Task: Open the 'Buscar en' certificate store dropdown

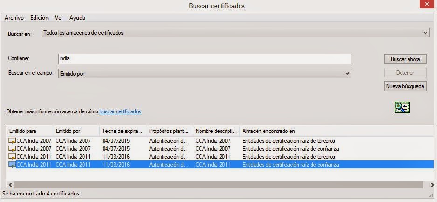Action: (x=235, y=33)
